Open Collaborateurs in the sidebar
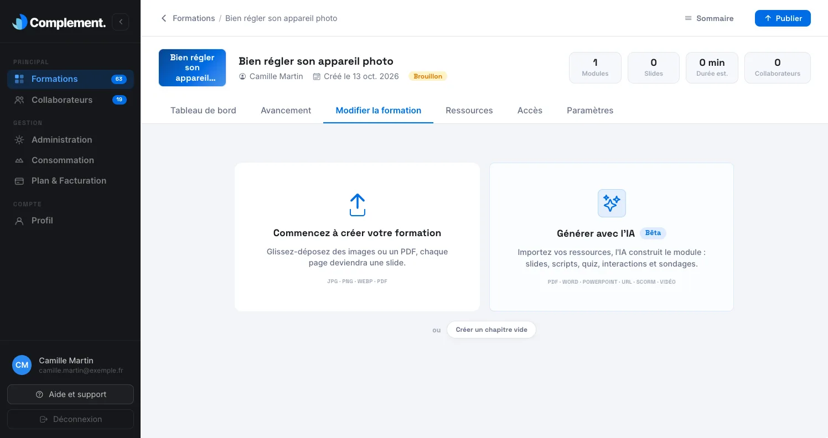 point(70,100)
